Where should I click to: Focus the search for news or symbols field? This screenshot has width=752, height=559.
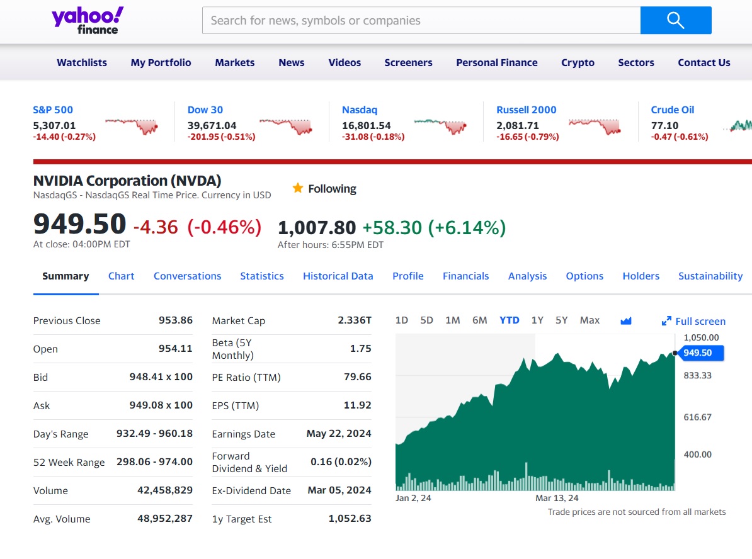click(x=421, y=20)
